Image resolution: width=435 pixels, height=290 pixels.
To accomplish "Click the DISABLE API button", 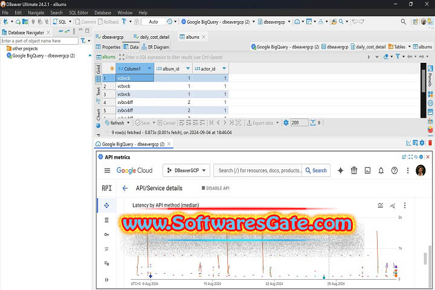I will pyautogui.click(x=215, y=188).
